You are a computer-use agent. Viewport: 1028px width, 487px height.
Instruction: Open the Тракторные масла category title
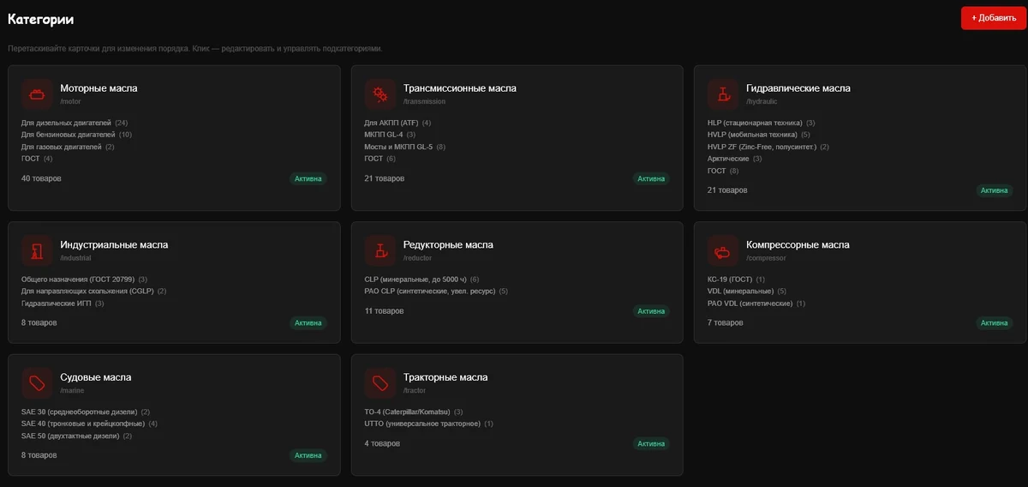click(x=445, y=378)
